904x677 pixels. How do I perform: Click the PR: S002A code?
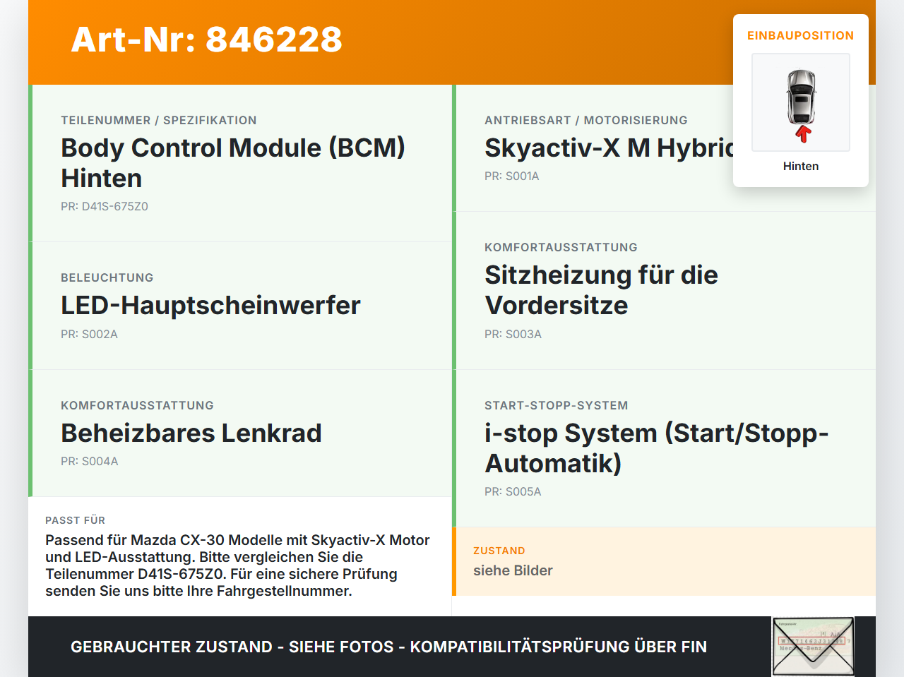point(89,335)
